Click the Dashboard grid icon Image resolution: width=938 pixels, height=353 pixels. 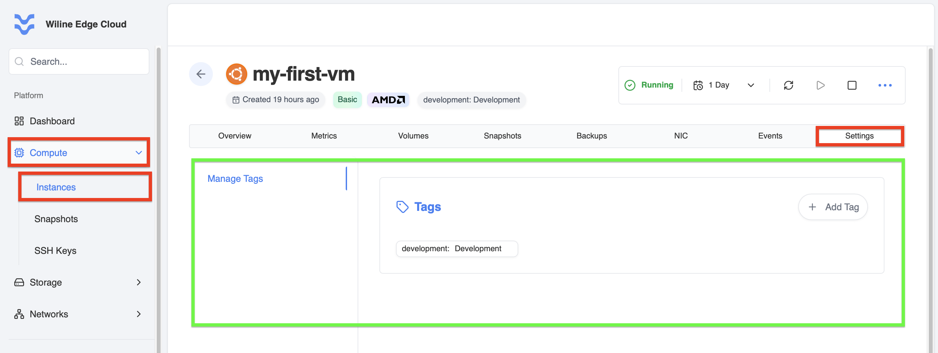pyautogui.click(x=19, y=121)
